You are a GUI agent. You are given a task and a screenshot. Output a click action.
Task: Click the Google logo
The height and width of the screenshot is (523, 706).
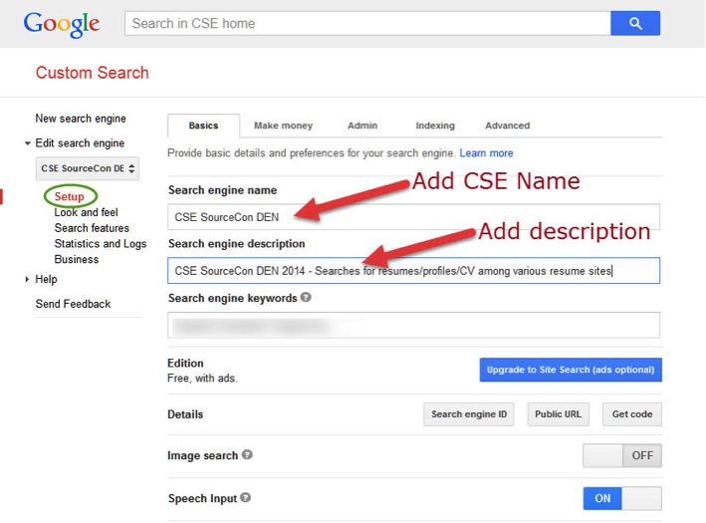(x=62, y=24)
